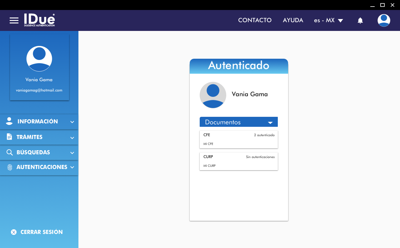Open the notifications bell
This screenshot has height=248, width=400.
coord(360,21)
